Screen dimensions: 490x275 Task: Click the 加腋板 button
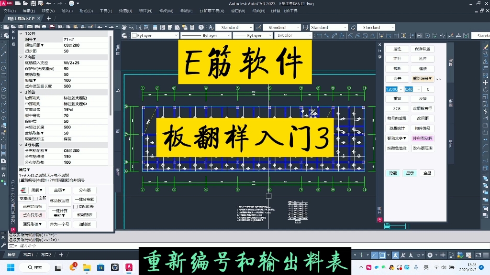pyautogui.click(x=85, y=224)
